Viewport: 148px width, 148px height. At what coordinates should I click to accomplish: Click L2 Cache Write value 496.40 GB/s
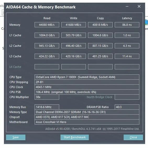coord(74,46)
